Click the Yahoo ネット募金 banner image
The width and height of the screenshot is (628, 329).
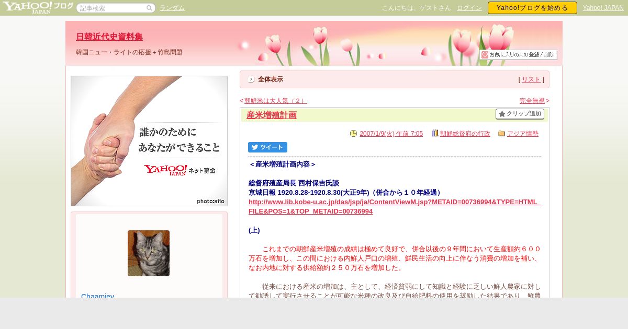(x=149, y=141)
